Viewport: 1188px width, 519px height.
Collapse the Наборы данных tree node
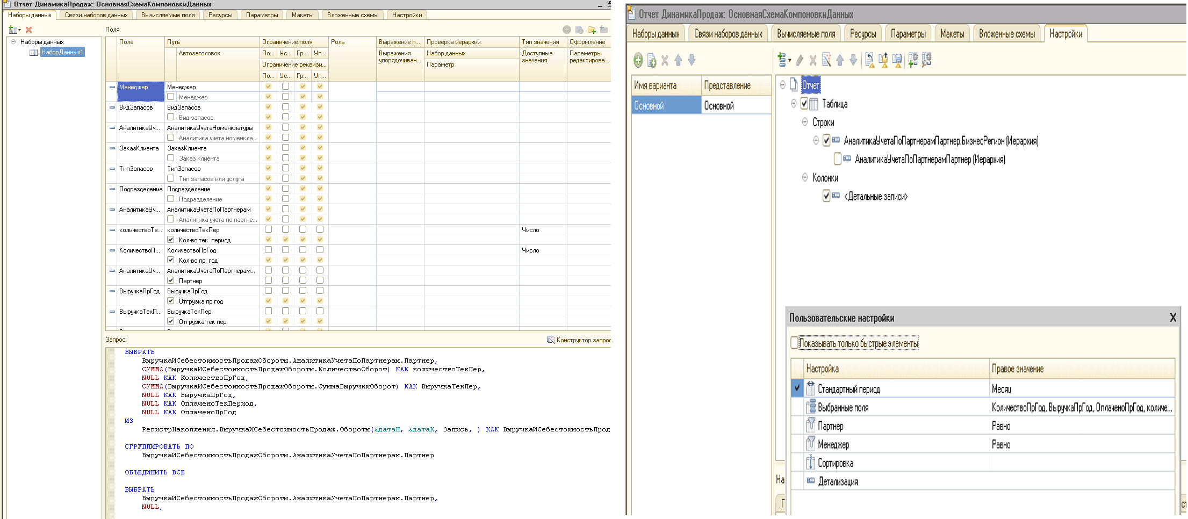tap(13, 41)
